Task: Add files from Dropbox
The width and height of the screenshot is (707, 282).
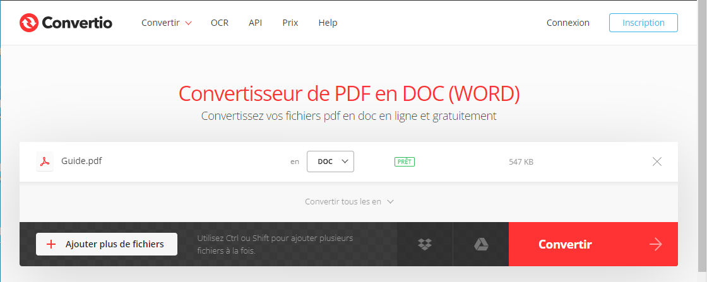Action: click(x=425, y=244)
